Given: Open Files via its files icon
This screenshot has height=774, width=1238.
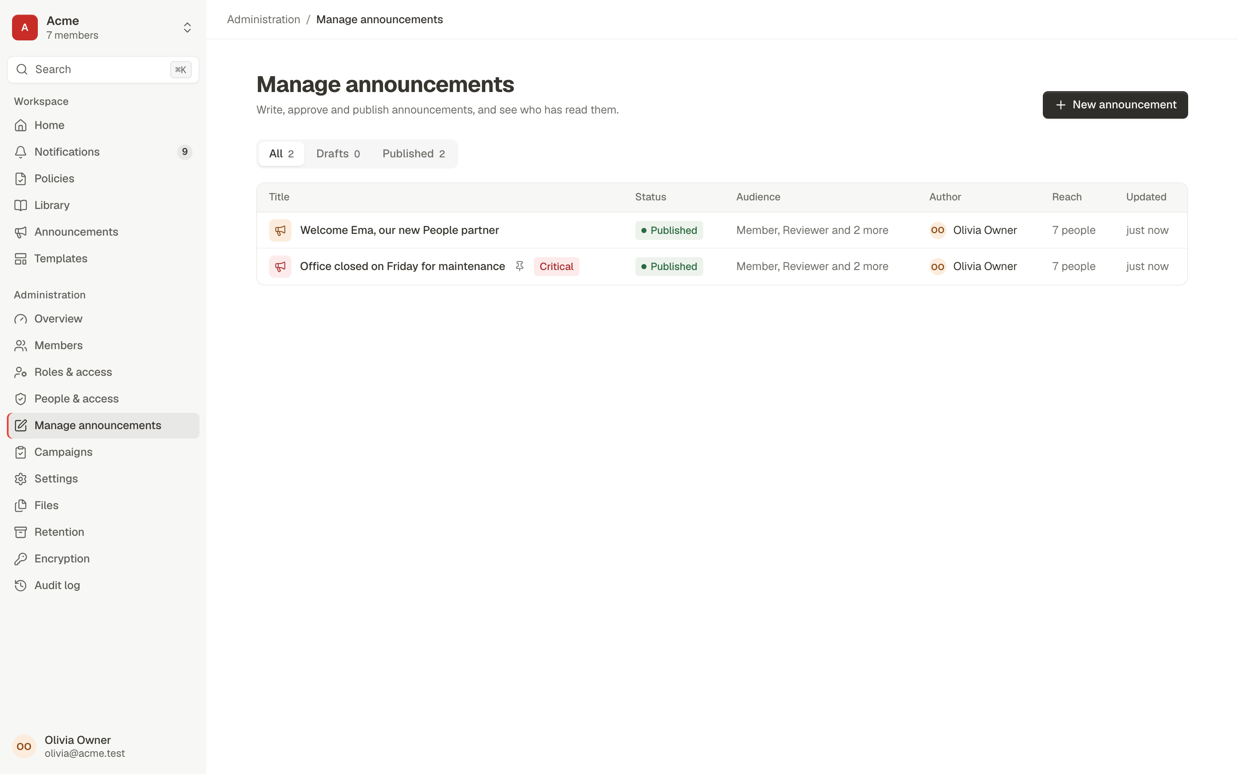Looking at the screenshot, I should click(21, 505).
